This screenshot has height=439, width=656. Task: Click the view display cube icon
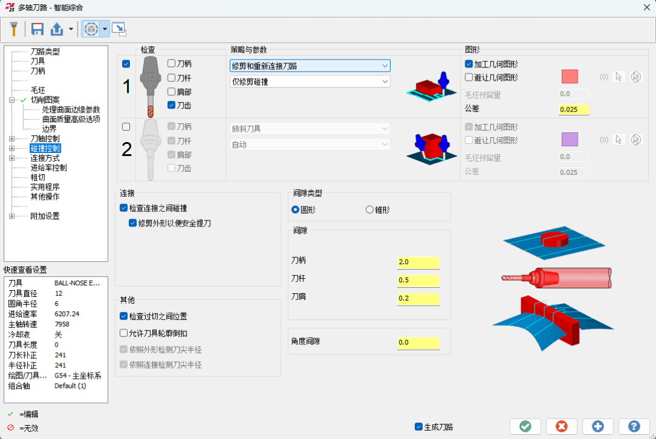coord(91,29)
